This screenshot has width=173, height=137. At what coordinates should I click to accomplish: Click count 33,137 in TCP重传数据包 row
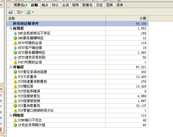pyautogui.click(x=141, y=106)
